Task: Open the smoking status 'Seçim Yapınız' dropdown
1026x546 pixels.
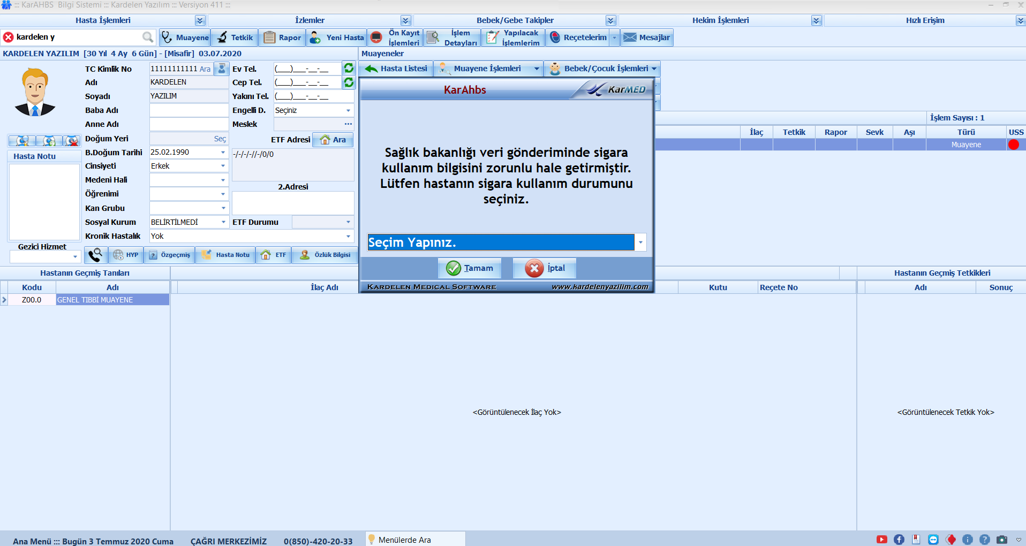Action: [640, 242]
